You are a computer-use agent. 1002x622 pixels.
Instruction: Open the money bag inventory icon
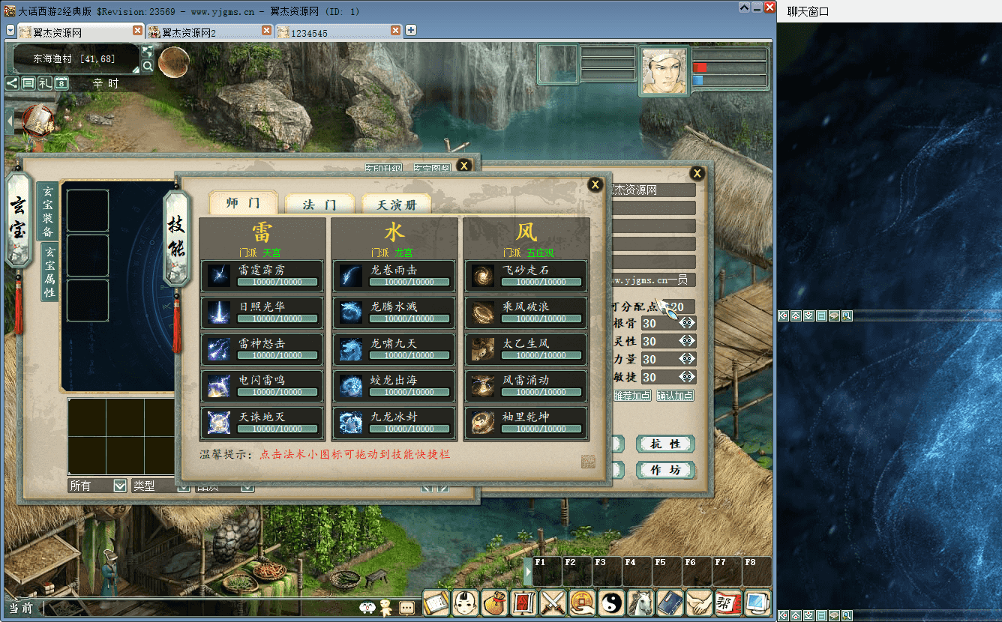(x=494, y=603)
